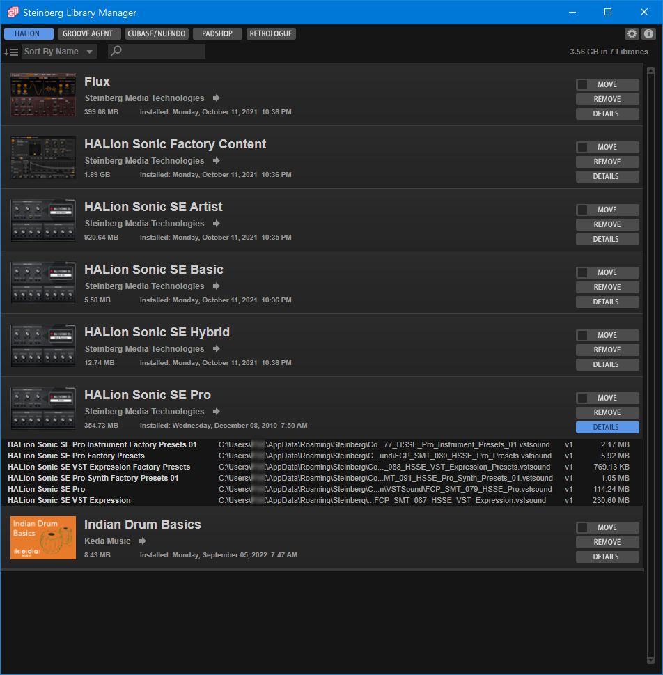Screen dimensions: 663x675
Task: Click the search magnifier icon
Action: (x=116, y=52)
